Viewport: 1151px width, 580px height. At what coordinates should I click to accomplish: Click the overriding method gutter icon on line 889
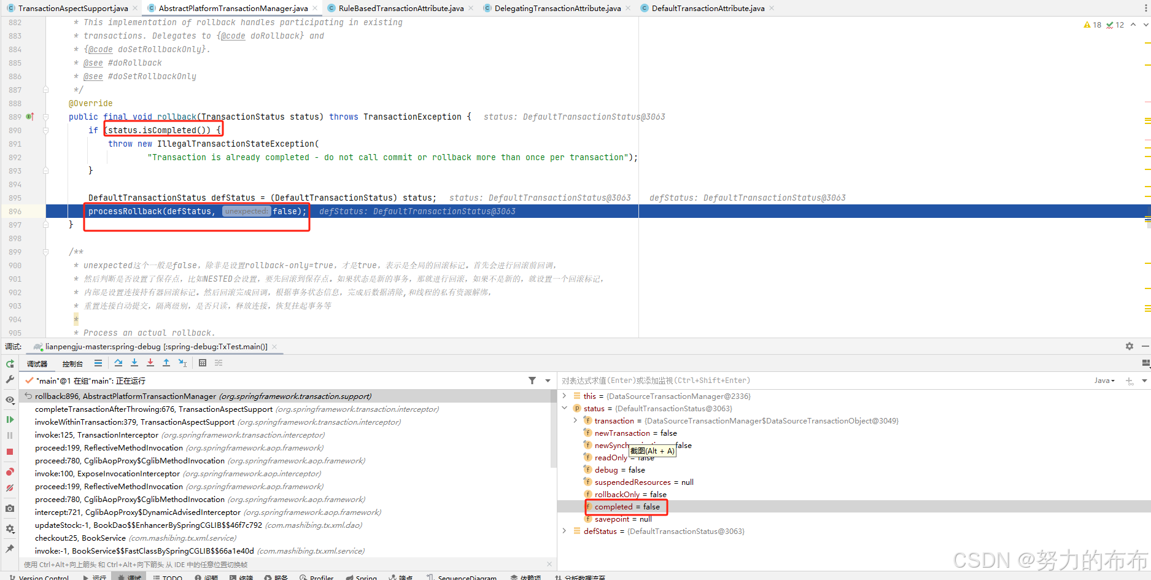pyautogui.click(x=29, y=117)
